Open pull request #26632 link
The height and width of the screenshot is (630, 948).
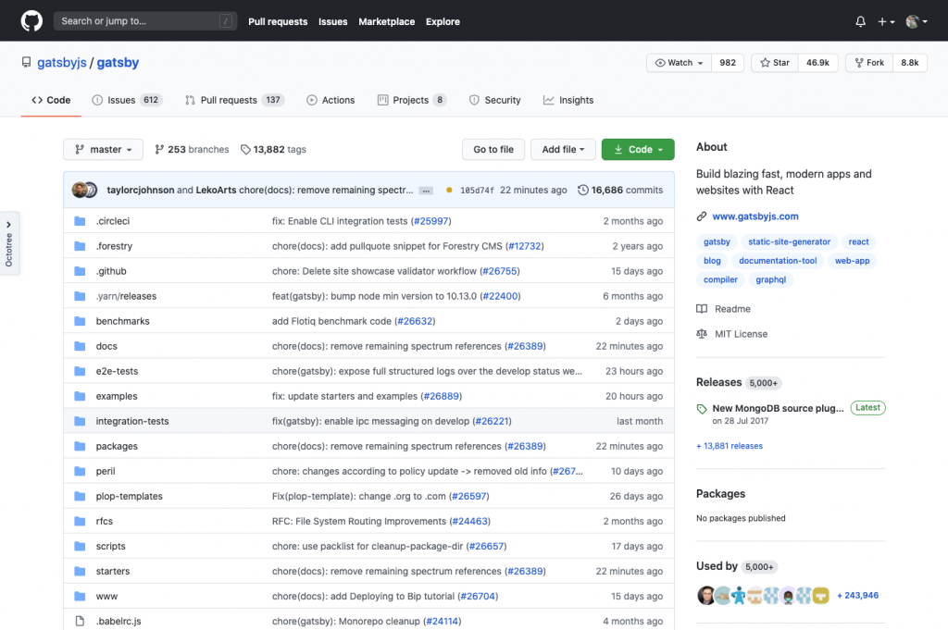tap(415, 321)
